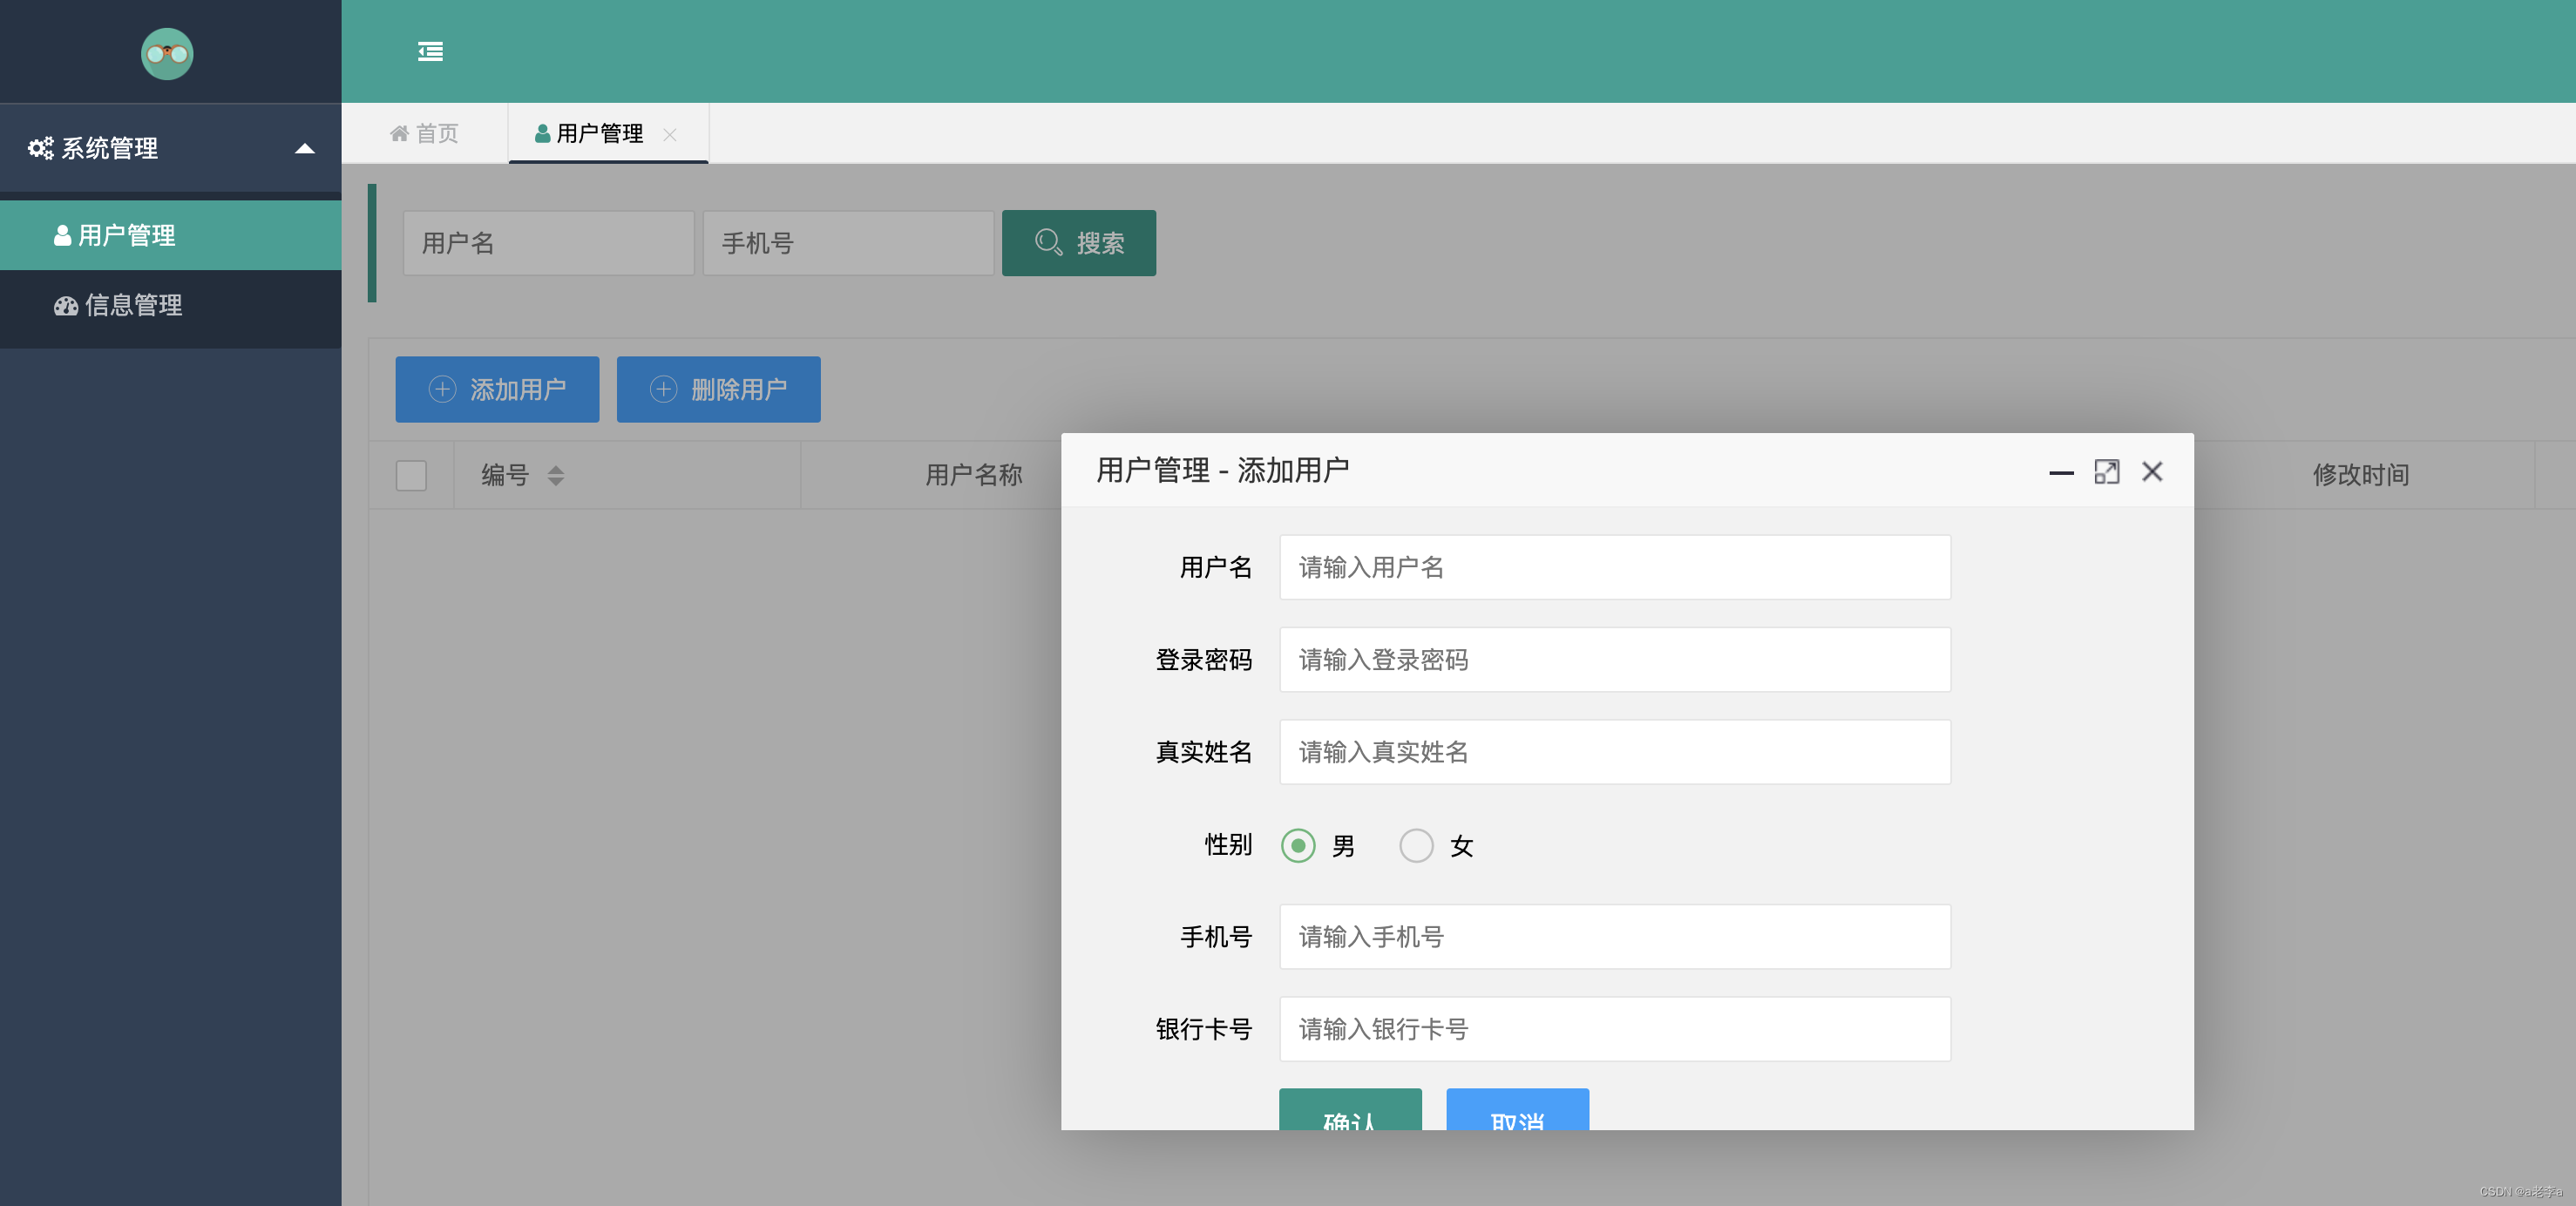Collapse the 系统管理 menu arrow
This screenshot has height=1206, width=2576.
[305, 149]
